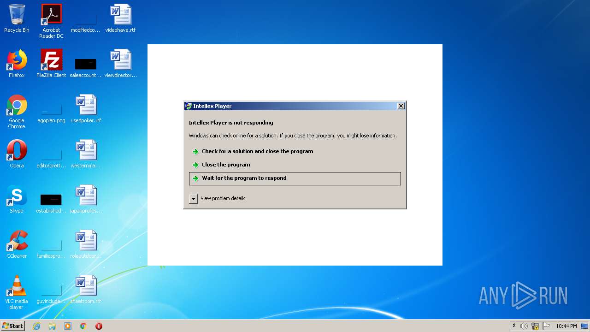Launch VLC media player shortcut

pos(17,292)
